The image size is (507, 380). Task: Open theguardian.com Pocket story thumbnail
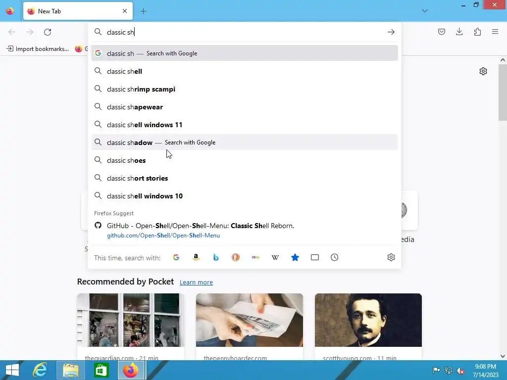coord(131,320)
